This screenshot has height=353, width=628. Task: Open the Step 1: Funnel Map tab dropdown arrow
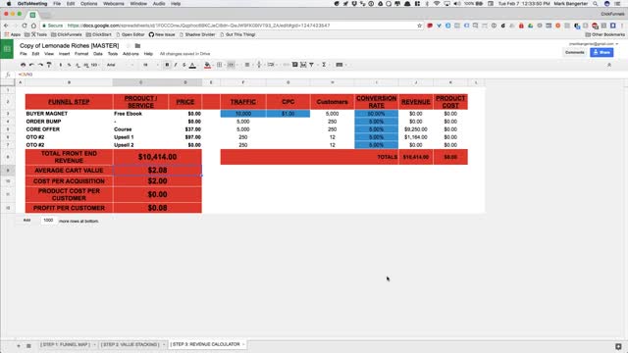94,344
